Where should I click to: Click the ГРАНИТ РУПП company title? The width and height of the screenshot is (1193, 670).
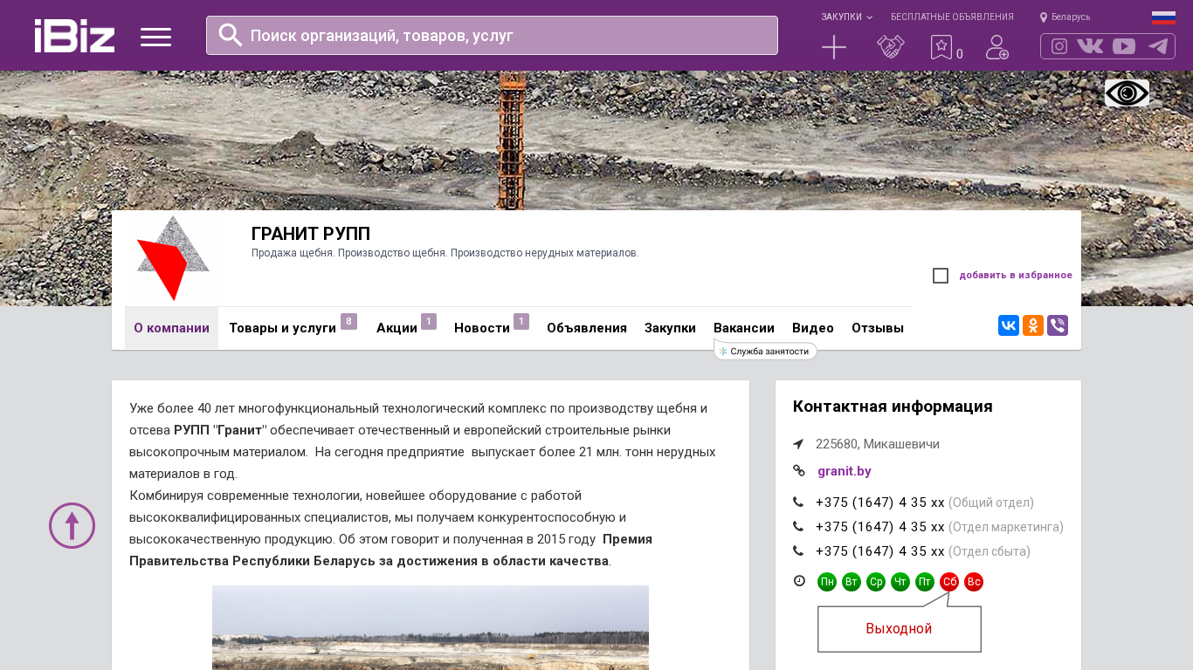[311, 234]
